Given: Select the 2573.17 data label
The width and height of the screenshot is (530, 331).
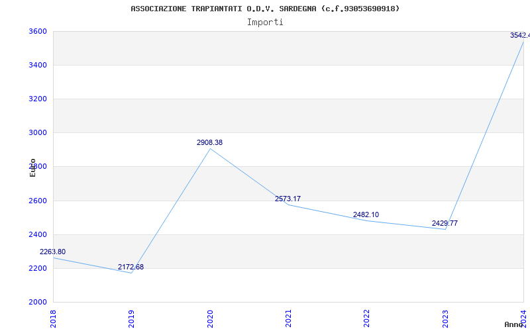Looking at the screenshot, I should [x=288, y=199].
